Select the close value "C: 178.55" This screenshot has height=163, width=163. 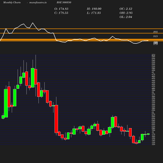[61, 13]
